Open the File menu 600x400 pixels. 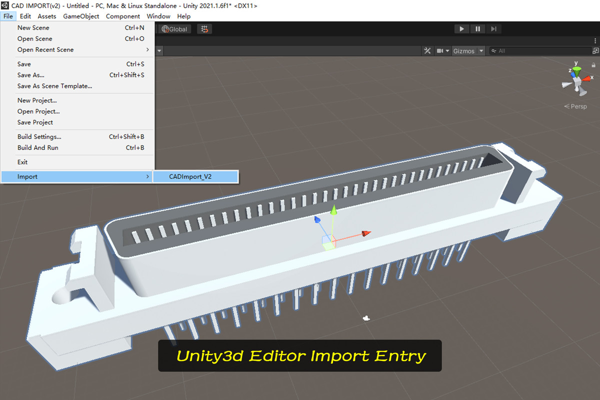point(8,16)
